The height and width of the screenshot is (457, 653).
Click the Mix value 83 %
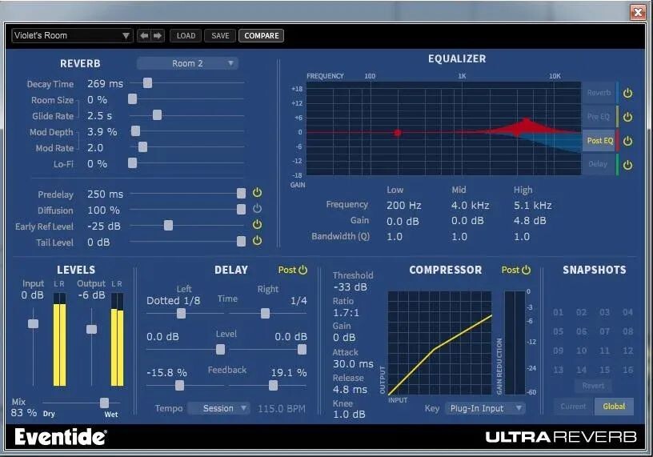click(24, 413)
